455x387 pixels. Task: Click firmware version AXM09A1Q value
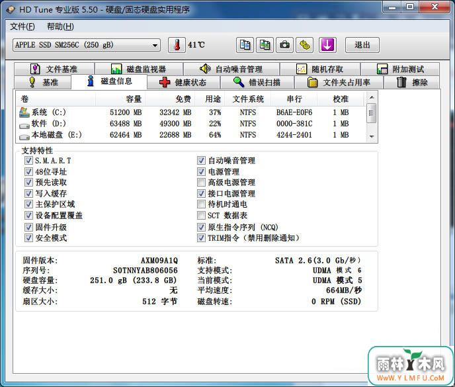pyautogui.click(x=159, y=261)
